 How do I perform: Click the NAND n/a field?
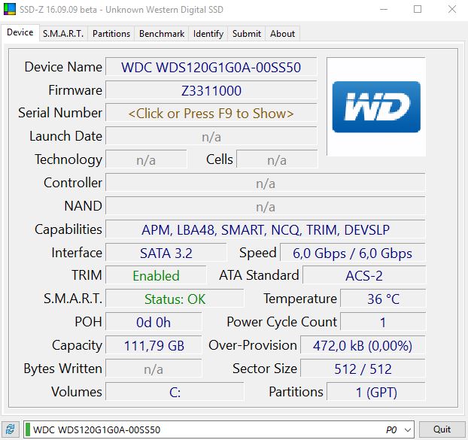[x=266, y=206]
